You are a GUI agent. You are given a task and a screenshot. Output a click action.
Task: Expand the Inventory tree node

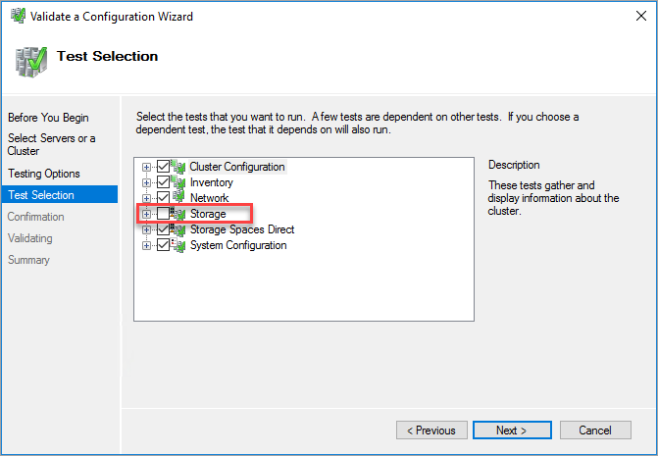coord(146,182)
